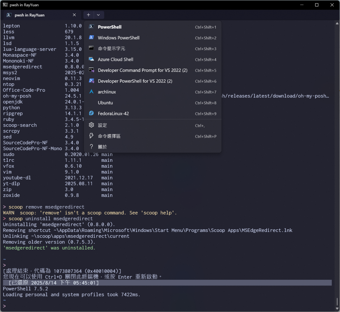Click the FedoraLinux-42 logo icon

pyautogui.click(x=91, y=113)
